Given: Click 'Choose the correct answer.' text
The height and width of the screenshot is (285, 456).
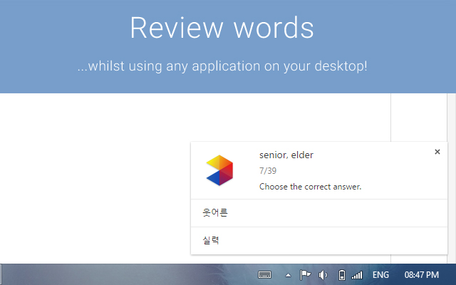Looking at the screenshot, I should click(x=311, y=187).
